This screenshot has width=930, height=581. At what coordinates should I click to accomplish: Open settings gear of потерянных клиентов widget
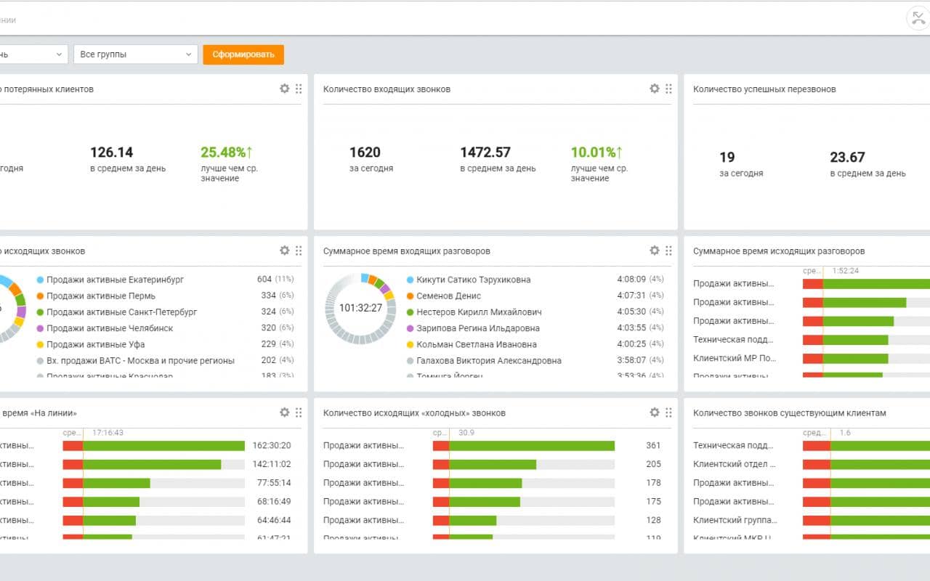click(x=285, y=89)
